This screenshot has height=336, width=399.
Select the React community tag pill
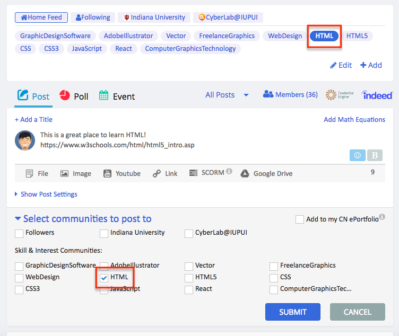click(124, 49)
